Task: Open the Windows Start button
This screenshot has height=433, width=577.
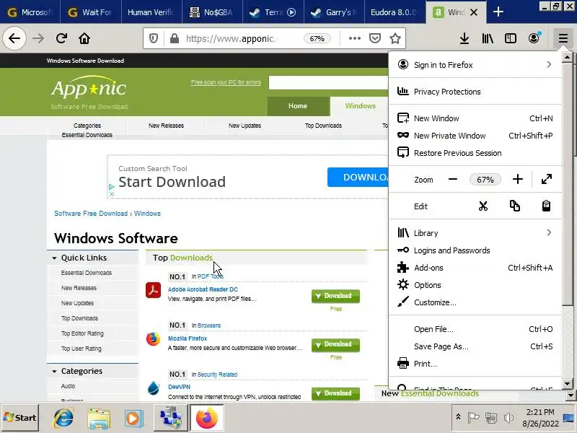Action: pyautogui.click(x=20, y=418)
